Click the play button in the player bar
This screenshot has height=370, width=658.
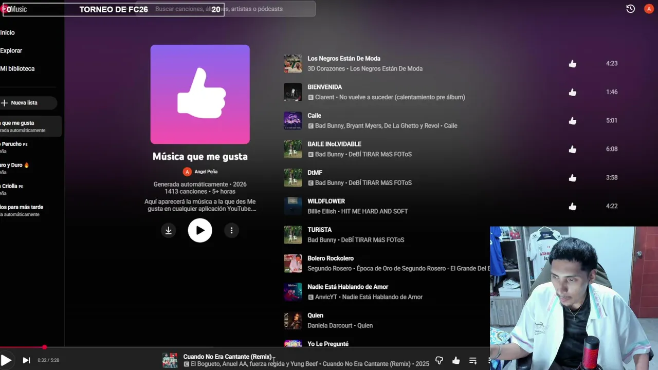pyautogui.click(x=6, y=360)
